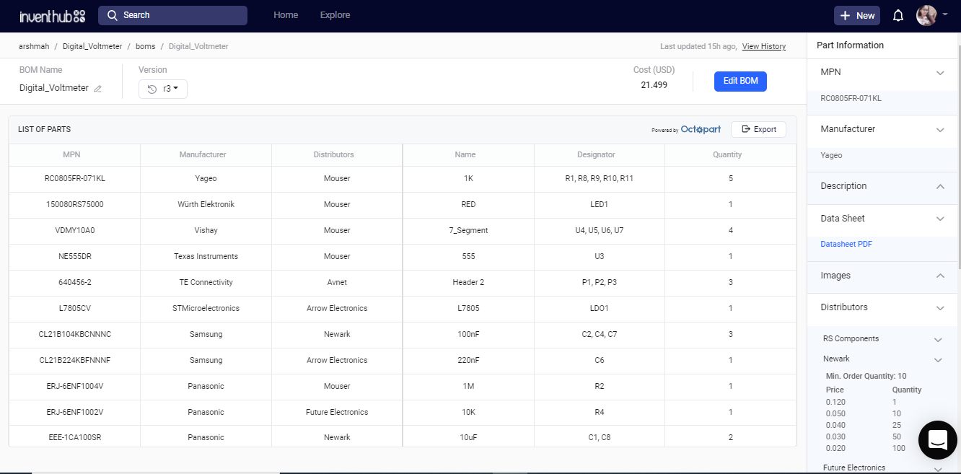Click the inventhub logo
Viewport: 961px width, 474px height.
tap(53, 15)
